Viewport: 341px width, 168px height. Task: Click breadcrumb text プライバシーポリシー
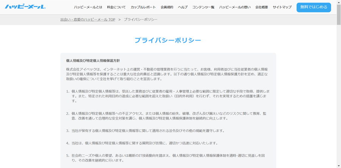tap(141, 20)
